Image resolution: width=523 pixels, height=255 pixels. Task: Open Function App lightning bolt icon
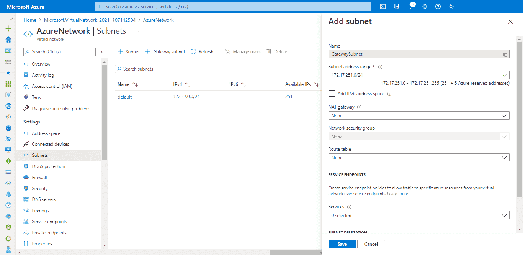click(x=8, y=117)
